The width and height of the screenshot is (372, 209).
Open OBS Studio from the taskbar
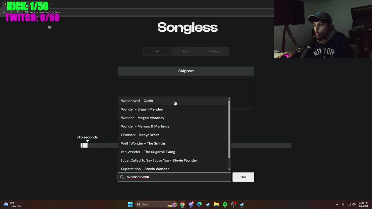click(233, 204)
